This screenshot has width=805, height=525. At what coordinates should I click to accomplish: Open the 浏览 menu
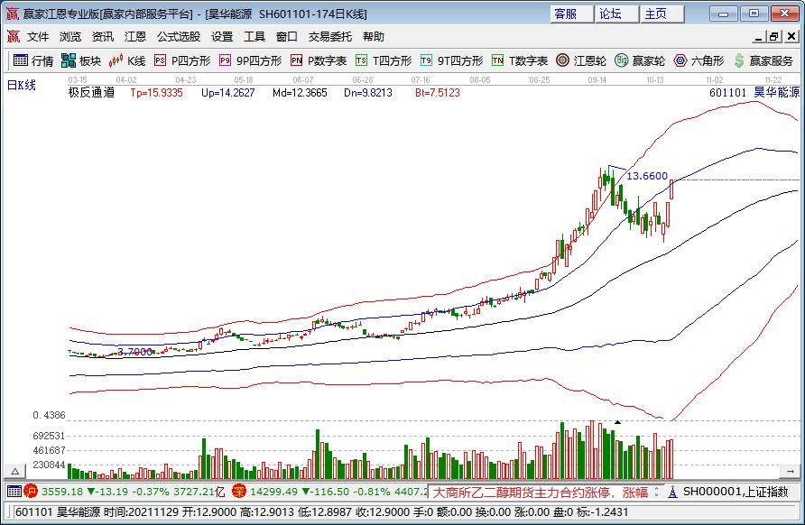point(70,36)
